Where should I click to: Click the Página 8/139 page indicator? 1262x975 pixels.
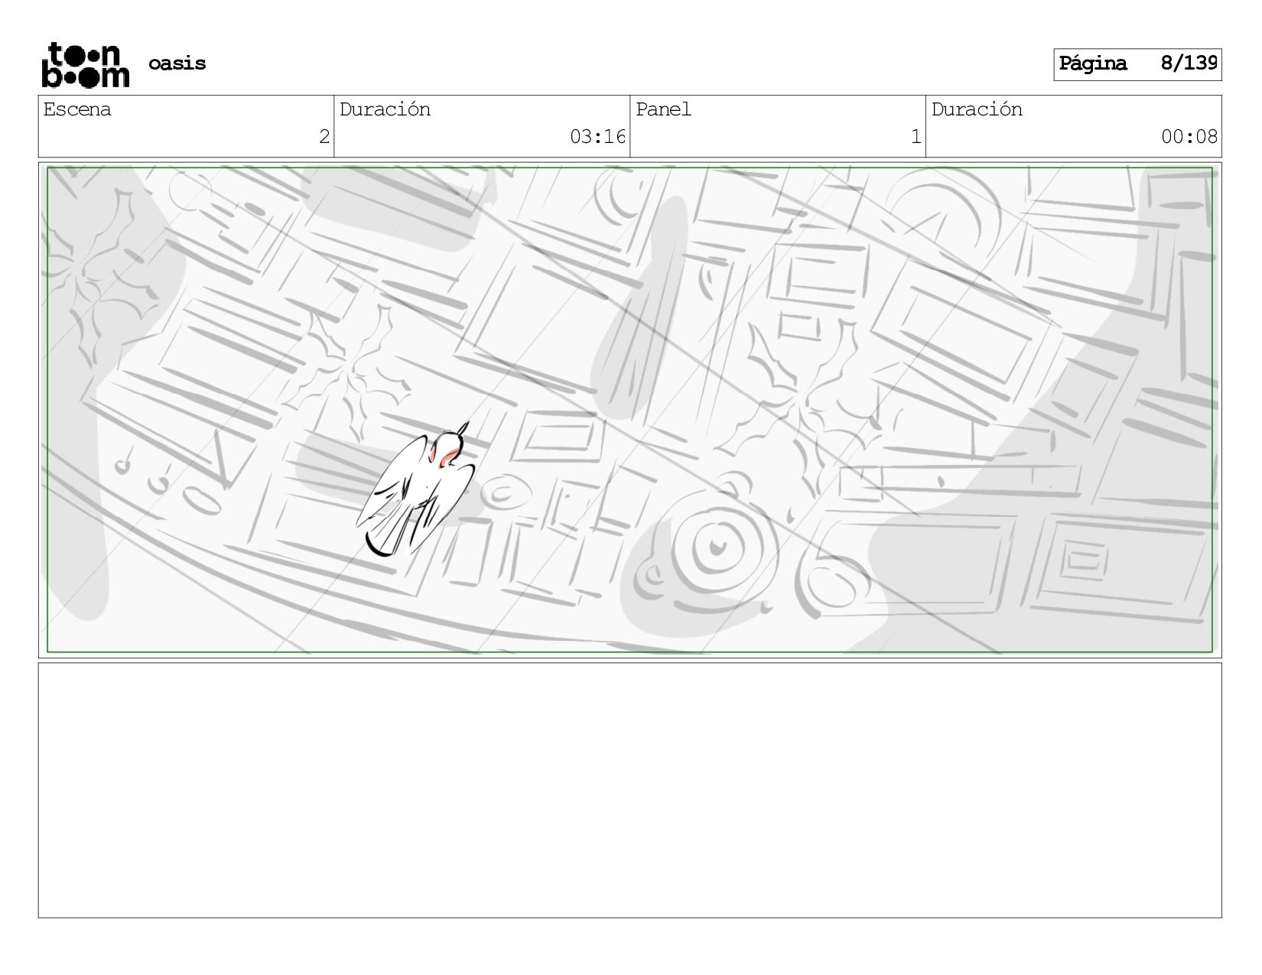[1137, 64]
